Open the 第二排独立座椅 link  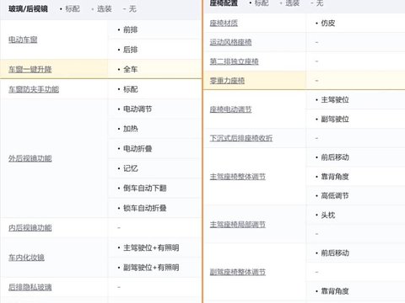pyautogui.click(x=234, y=61)
